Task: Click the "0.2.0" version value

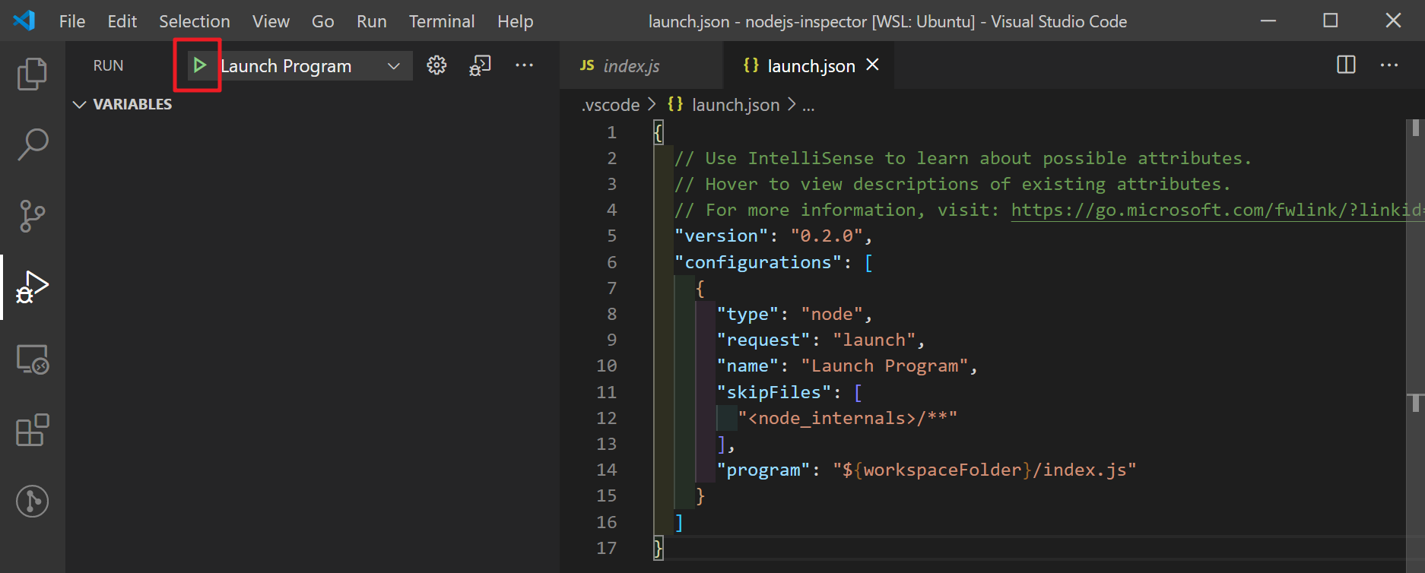Action: (827, 236)
